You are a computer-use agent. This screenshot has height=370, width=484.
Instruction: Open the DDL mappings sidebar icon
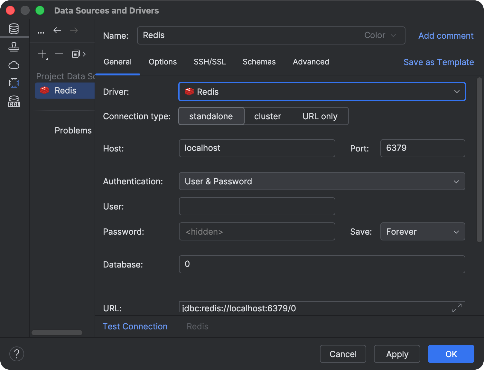click(14, 101)
